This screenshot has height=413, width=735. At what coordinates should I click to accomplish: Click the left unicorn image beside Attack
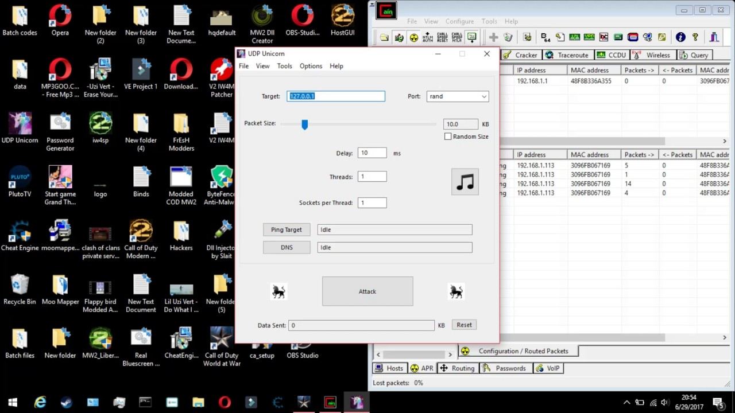[278, 292]
